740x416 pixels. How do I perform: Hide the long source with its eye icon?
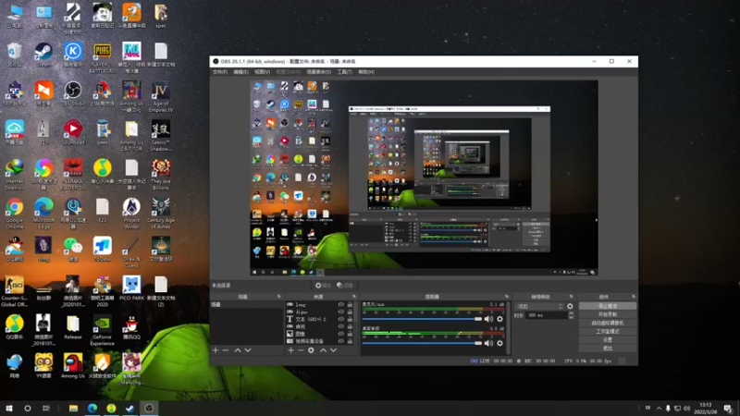coord(340,305)
